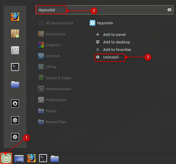
Task: Click the Show Desktop icon on the panel
Action: click(19, 159)
